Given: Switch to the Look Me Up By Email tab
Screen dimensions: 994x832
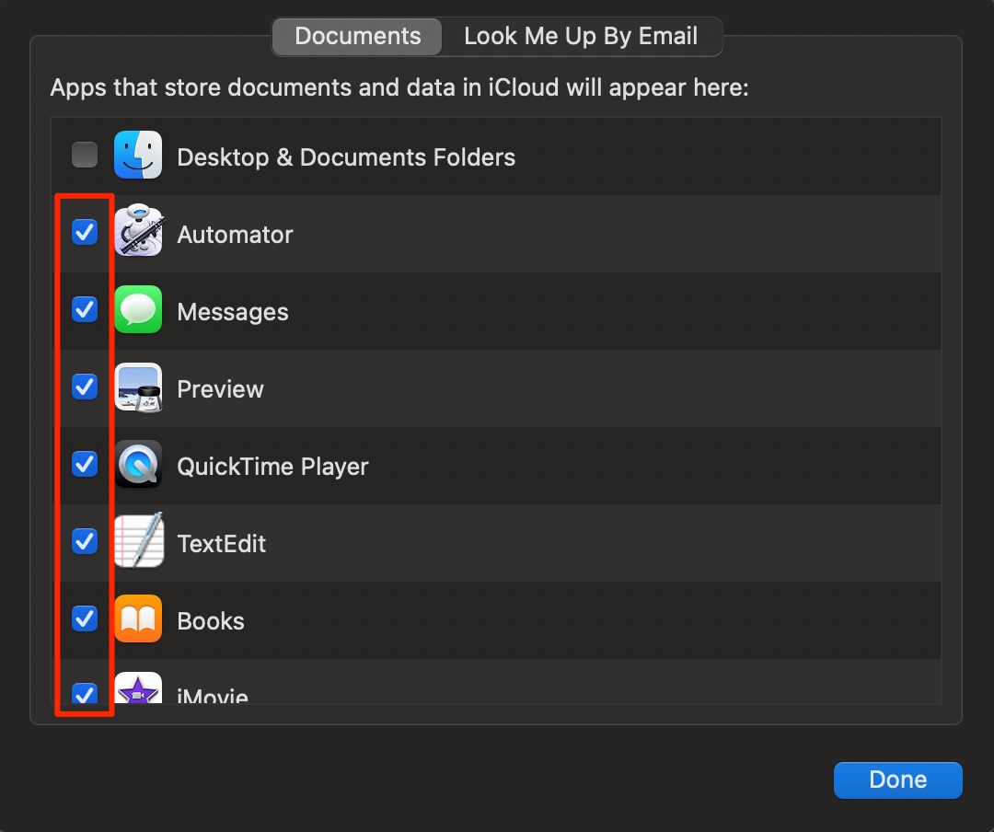Looking at the screenshot, I should coord(581,36).
